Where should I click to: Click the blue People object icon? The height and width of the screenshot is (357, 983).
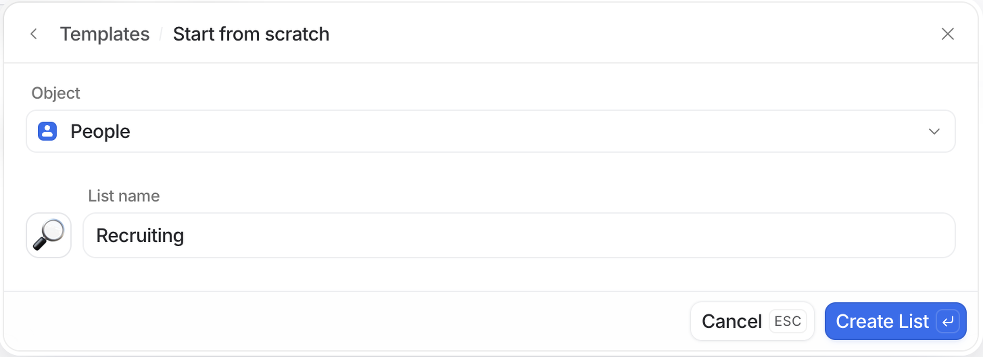click(x=47, y=131)
